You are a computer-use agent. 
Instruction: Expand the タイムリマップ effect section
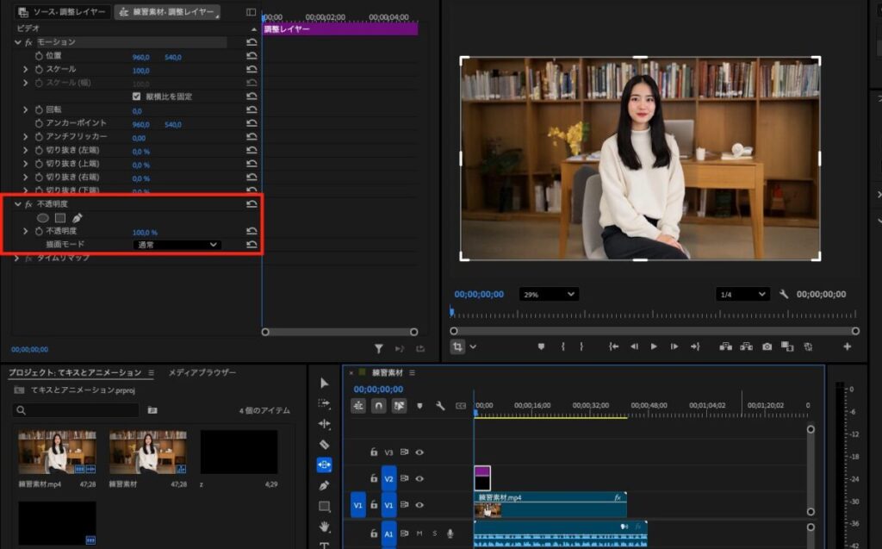[18, 259]
